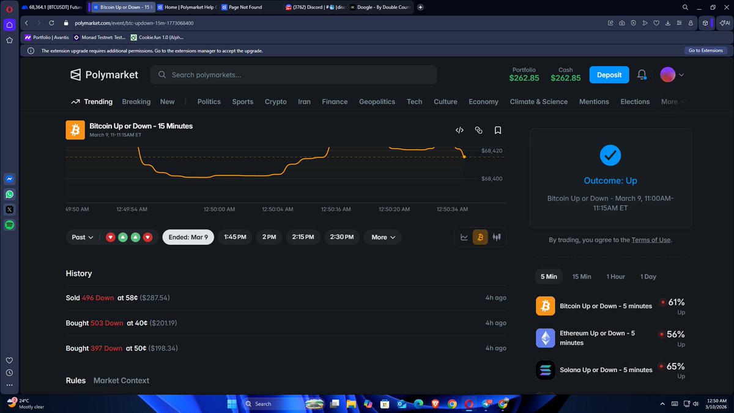Click the Ended: Mar 9 pill
The image size is (734, 413).
[x=188, y=237]
